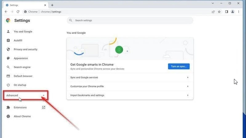Viewport: 246px width, 138px height.
Task: Click the Advanced dropdown arrow
Action: [44, 95]
